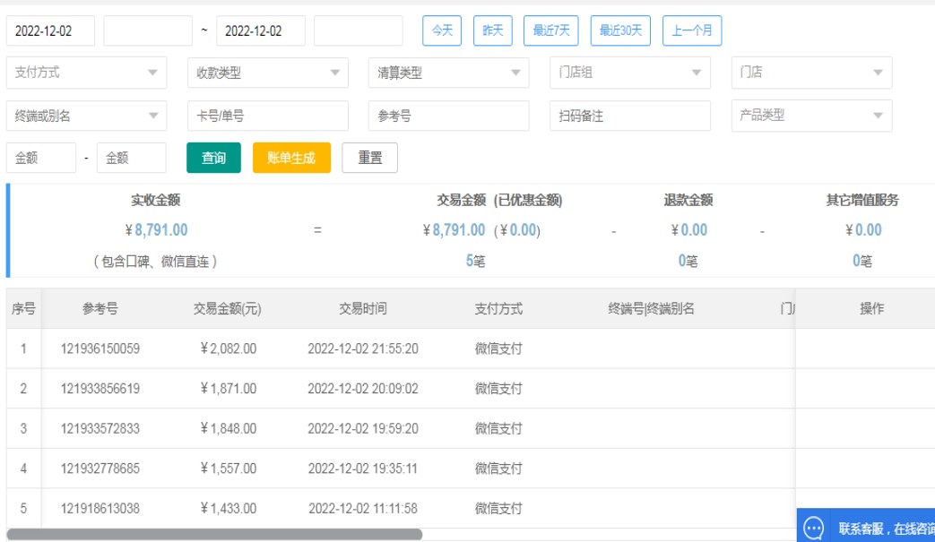Select the 上一个月 date shortcut

pos(692,30)
